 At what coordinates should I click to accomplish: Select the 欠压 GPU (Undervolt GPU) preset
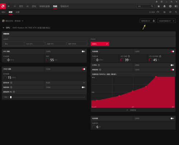[35, 44]
